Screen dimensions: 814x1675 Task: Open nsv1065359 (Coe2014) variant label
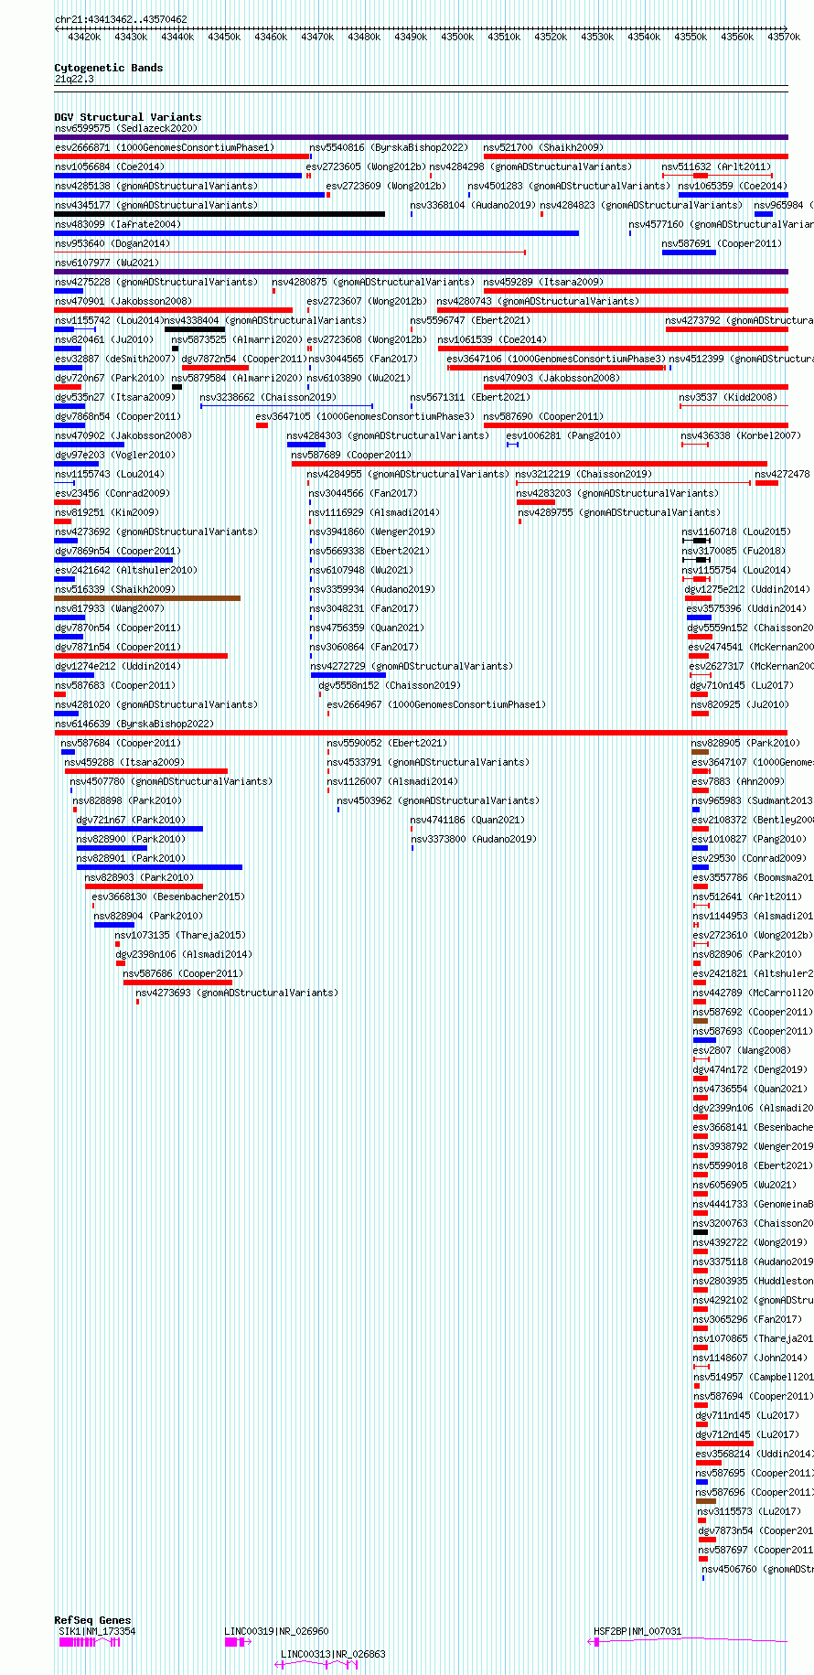coord(734,187)
